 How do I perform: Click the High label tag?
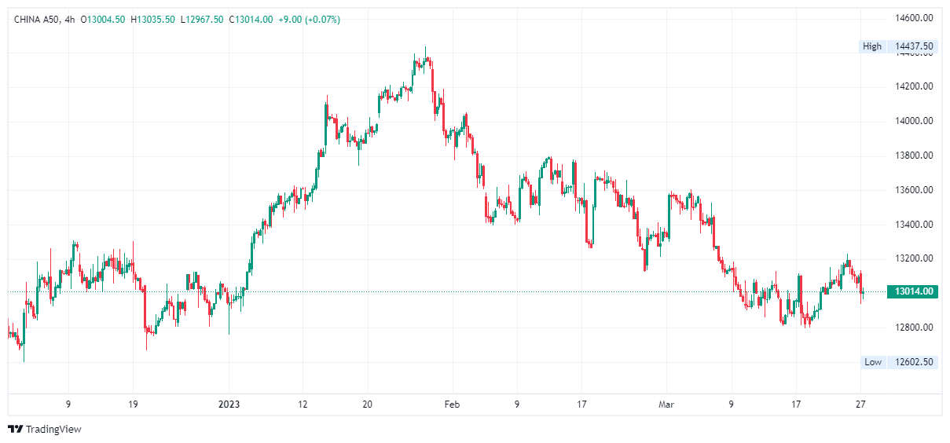tap(872, 46)
